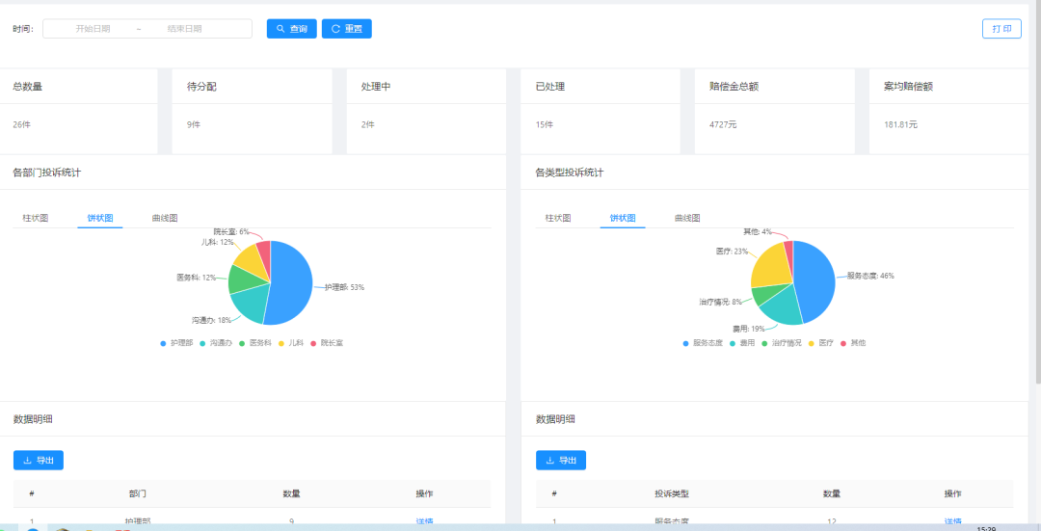Click the blue 护理部 53% pie slice
Image resolution: width=1041 pixels, height=531 pixels.
(x=292, y=285)
